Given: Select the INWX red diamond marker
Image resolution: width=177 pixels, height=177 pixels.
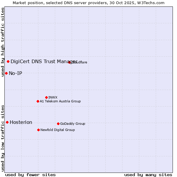Looking at the screenshot, I should click(x=46, y=97).
